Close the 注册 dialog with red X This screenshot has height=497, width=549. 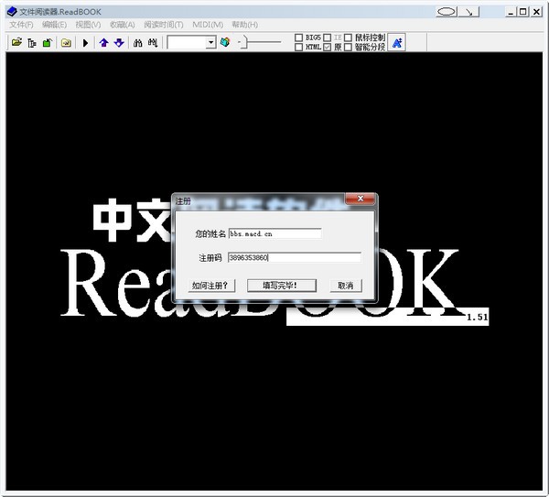coord(360,199)
